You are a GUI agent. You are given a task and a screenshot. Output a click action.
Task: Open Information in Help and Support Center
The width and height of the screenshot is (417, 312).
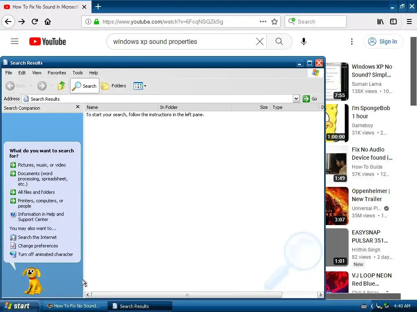pos(41,217)
